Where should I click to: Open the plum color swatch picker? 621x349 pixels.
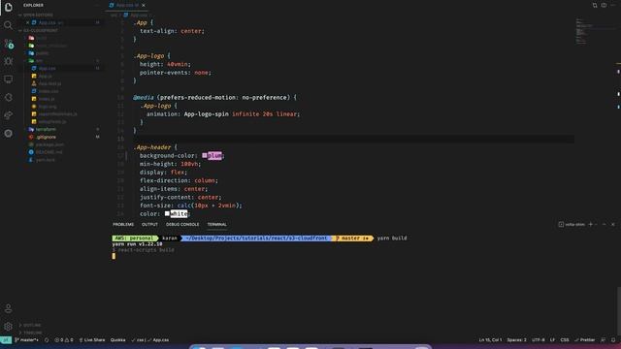[205, 155]
